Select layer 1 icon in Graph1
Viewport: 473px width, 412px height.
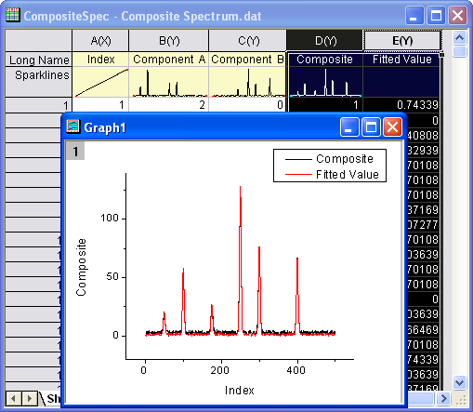click(x=75, y=152)
